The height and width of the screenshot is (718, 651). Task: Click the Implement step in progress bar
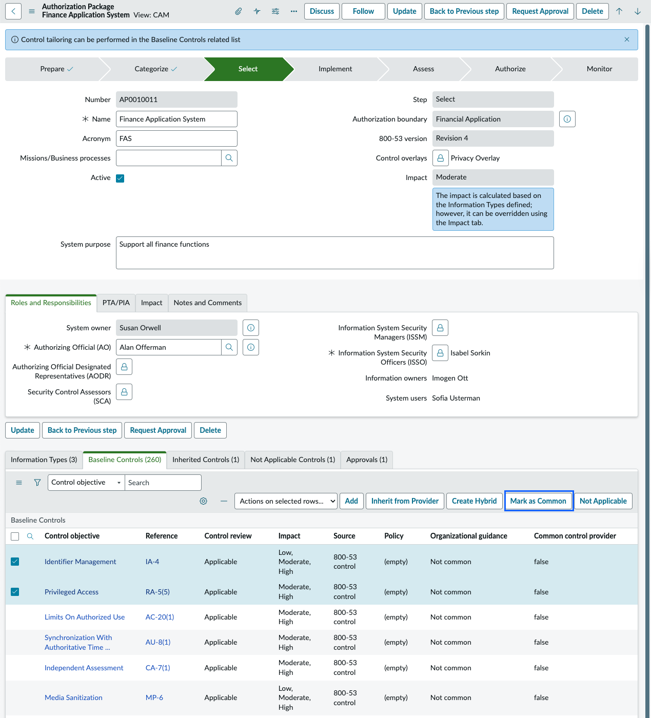336,69
